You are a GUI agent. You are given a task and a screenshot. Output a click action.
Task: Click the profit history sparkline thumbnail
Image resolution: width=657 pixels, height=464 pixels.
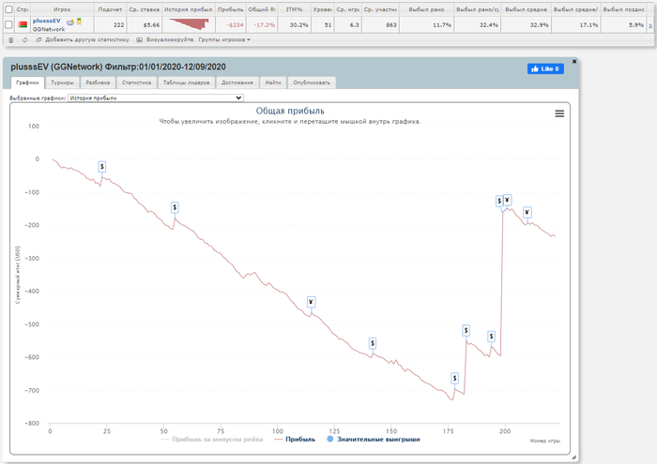[x=189, y=24]
